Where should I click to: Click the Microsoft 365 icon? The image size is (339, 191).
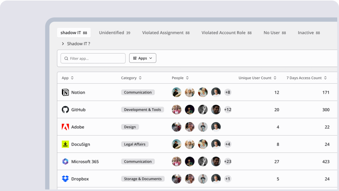pos(65,162)
